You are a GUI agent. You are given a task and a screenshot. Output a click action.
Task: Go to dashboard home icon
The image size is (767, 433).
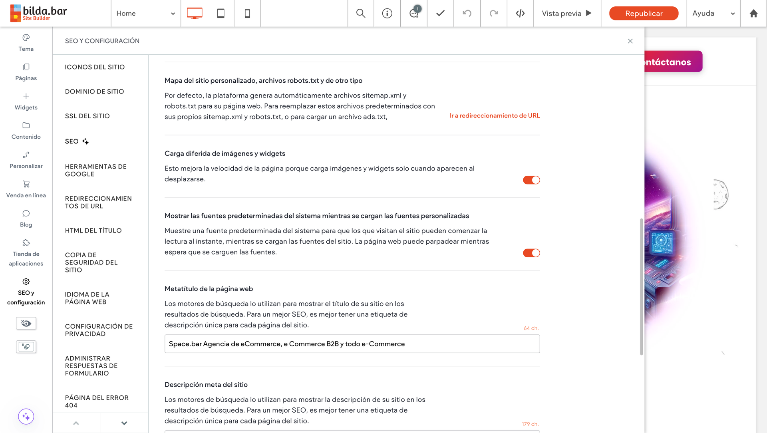(753, 13)
